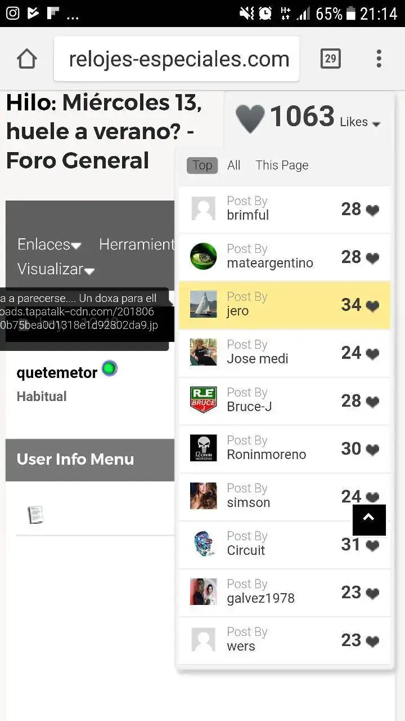Expand the Enlaces dropdown menu
This screenshot has height=721, width=405.
[49, 244]
